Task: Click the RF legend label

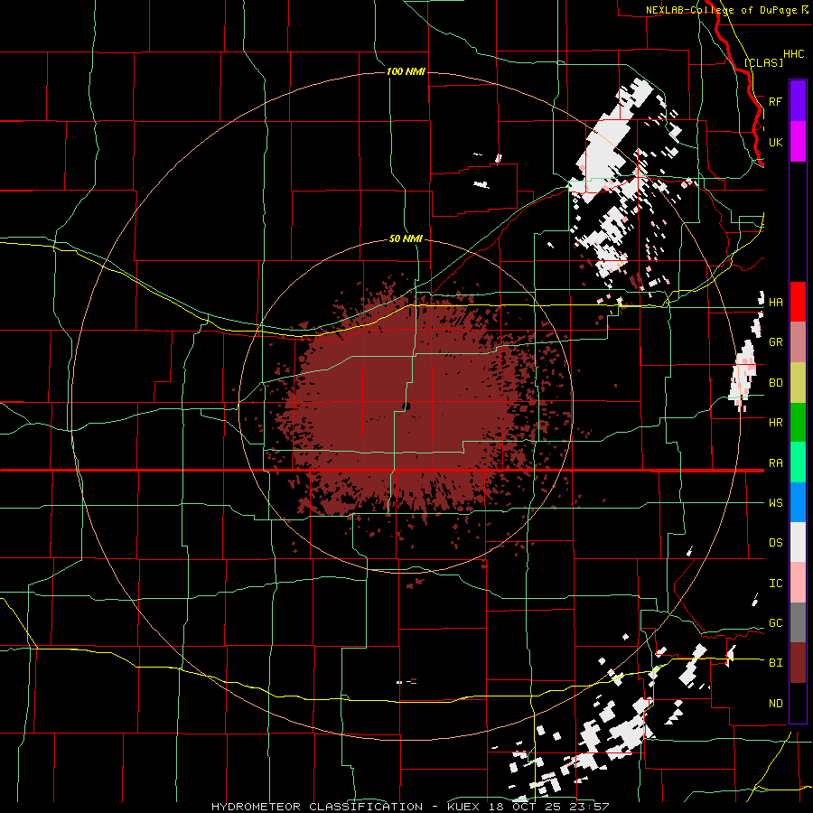Action: pos(775,101)
